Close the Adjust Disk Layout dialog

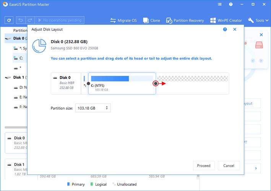click(235, 29)
